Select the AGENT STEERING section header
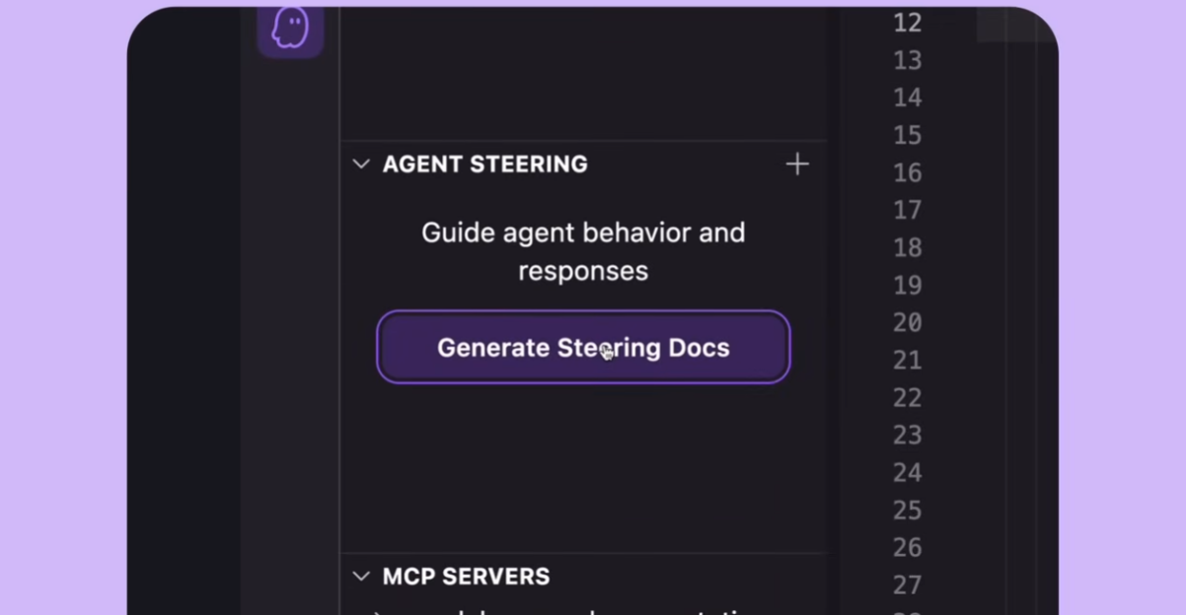Viewport: 1186px width, 615px height. pos(485,165)
